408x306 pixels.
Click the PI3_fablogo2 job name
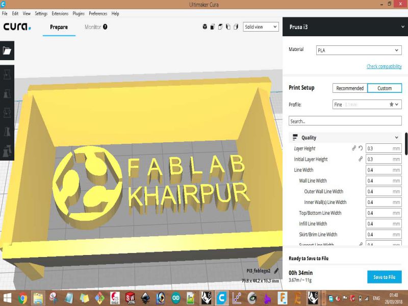click(259, 271)
